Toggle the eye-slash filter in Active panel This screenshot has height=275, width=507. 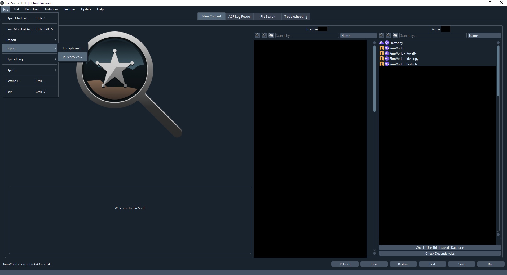coord(395,35)
